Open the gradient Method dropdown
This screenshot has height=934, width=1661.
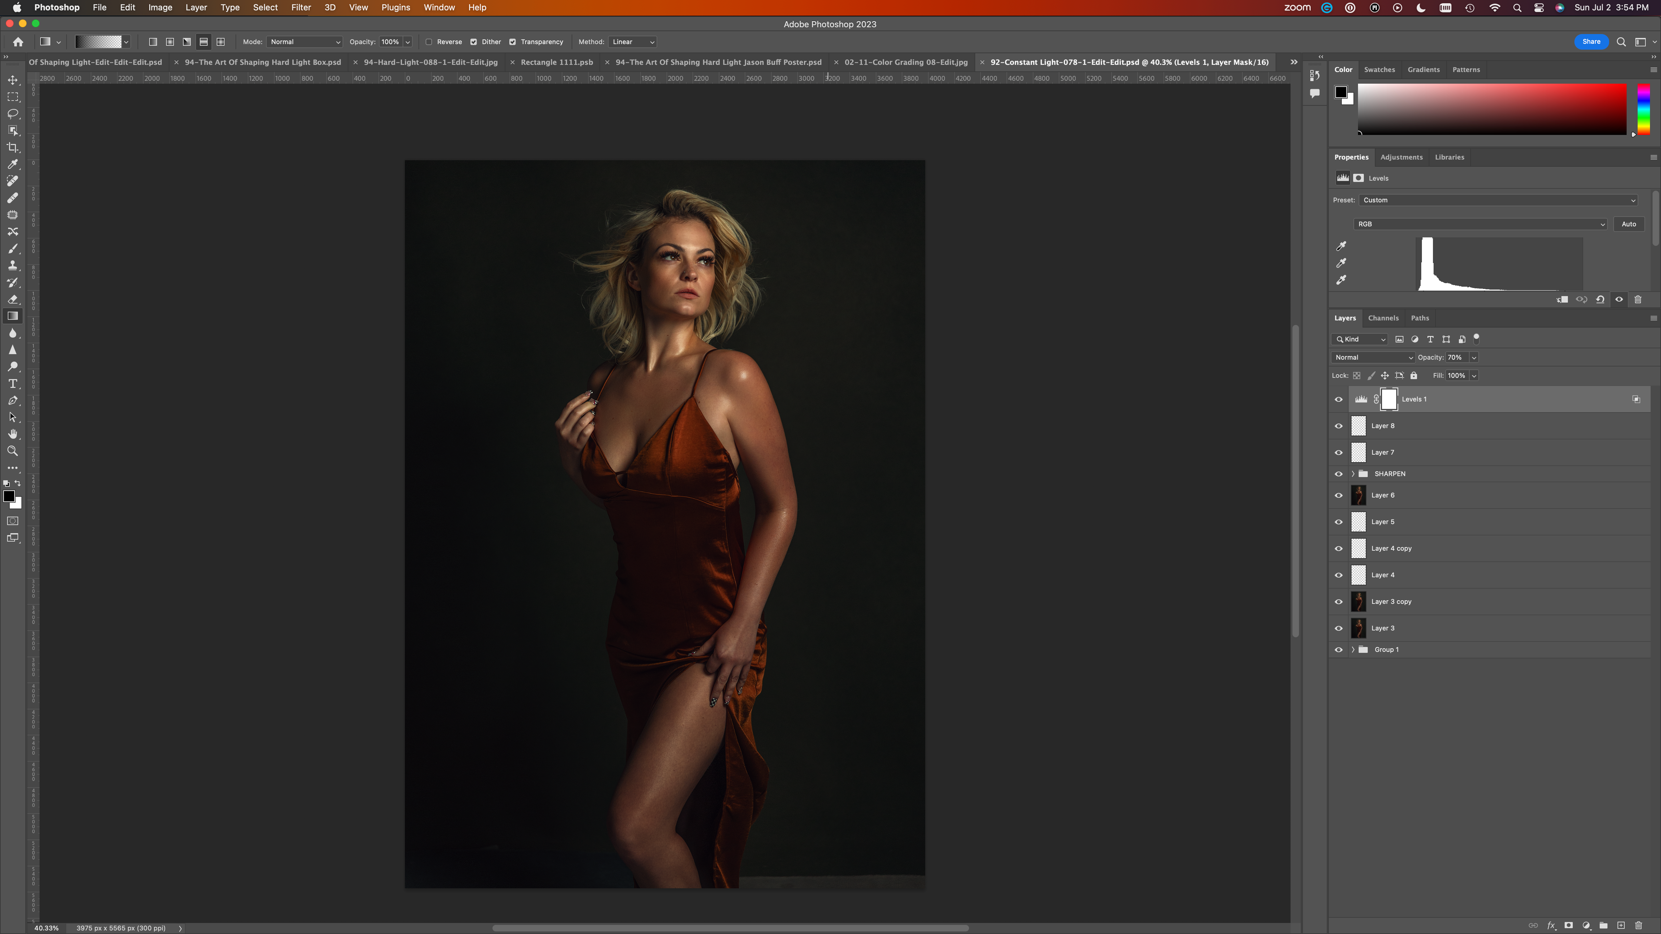point(633,42)
